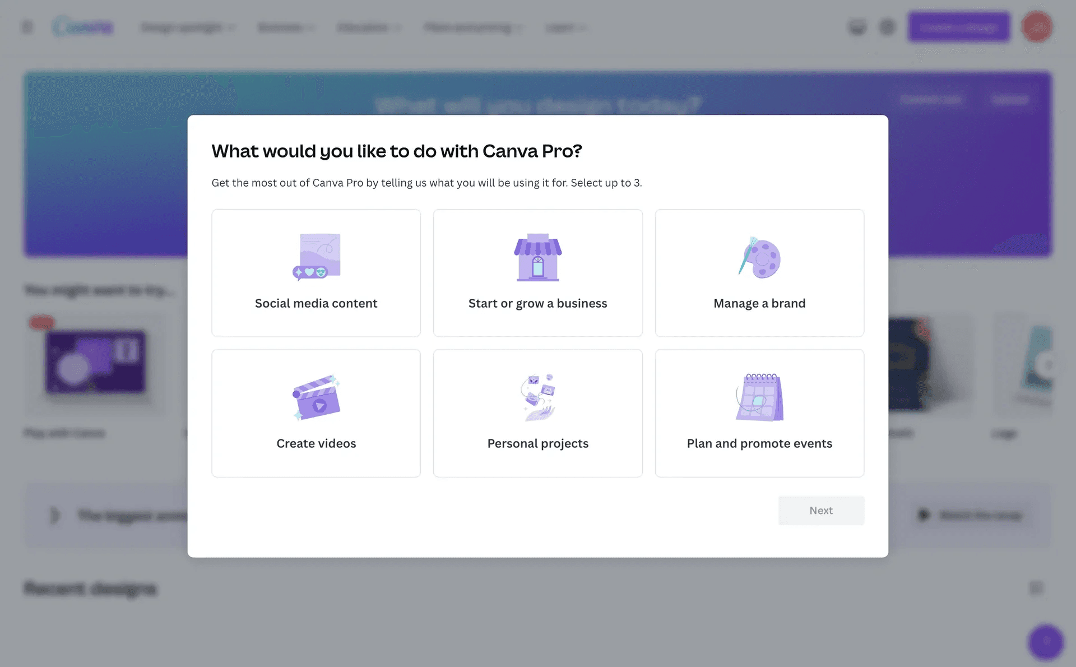Click the Next button
The width and height of the screenshot is (1076, 667).
coord(821,511)
